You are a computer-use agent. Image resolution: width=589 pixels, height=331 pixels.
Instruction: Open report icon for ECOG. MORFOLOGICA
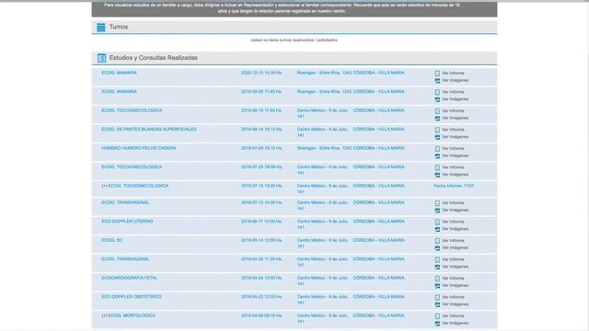coord(437,316)
